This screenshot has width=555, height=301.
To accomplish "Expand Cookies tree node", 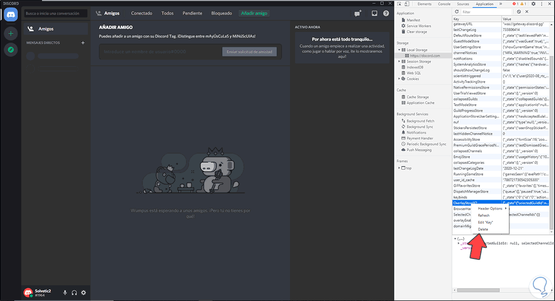I will point(399,79).
